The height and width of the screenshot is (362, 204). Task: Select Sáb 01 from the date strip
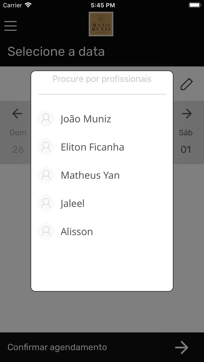click(186, 142)
